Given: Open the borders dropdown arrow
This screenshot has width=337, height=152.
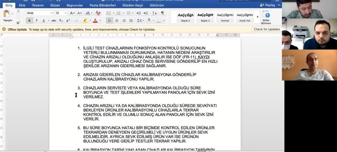Looking at the screenshot, I should (x=164, y=20).
